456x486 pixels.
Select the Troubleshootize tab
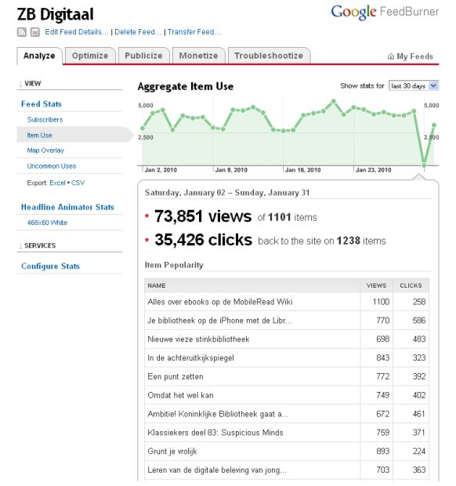tap(269, 56)
